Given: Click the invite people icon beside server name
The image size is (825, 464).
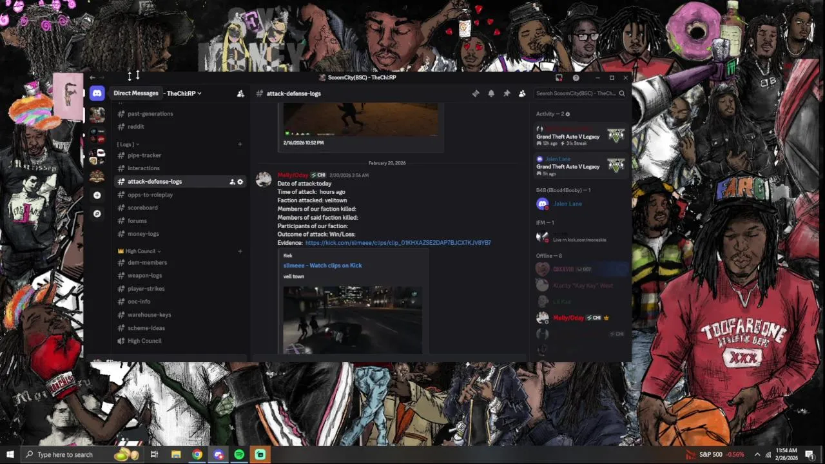Looking at the screenshot, I should click(x=240, y=93).
